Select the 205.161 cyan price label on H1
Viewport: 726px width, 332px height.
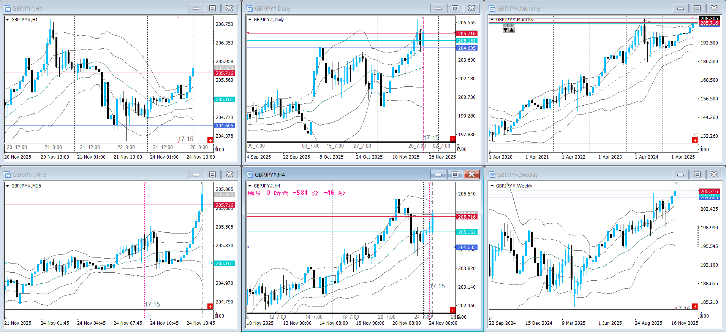tap(225, 100)
